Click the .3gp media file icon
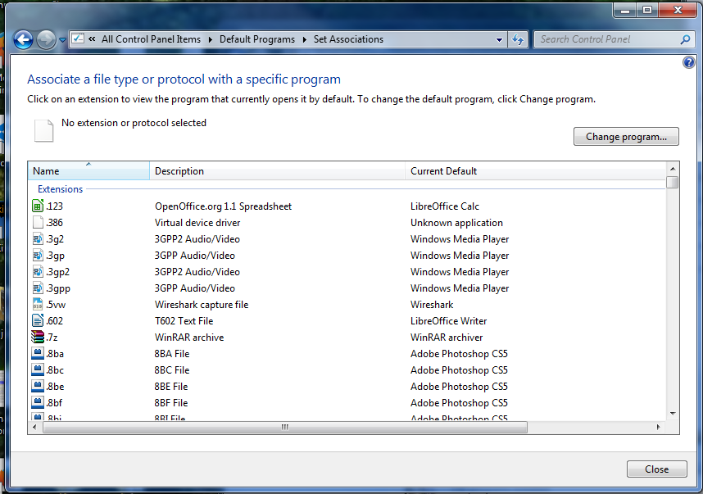 [38, 256]
